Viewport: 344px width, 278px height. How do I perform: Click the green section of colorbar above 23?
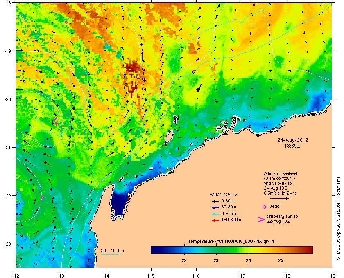click(216, 250)
